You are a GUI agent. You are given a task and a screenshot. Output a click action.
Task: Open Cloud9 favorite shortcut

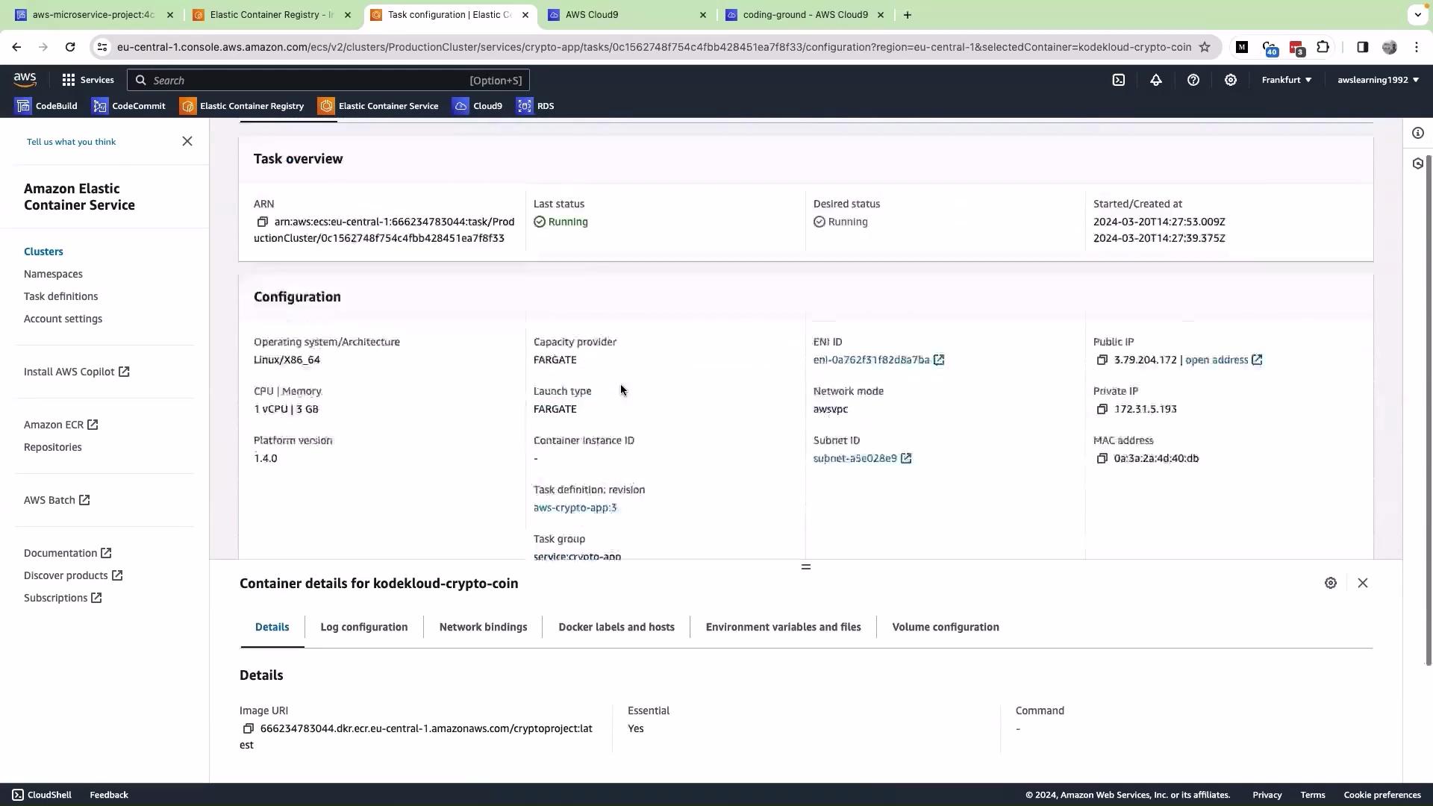coord(478,106)
